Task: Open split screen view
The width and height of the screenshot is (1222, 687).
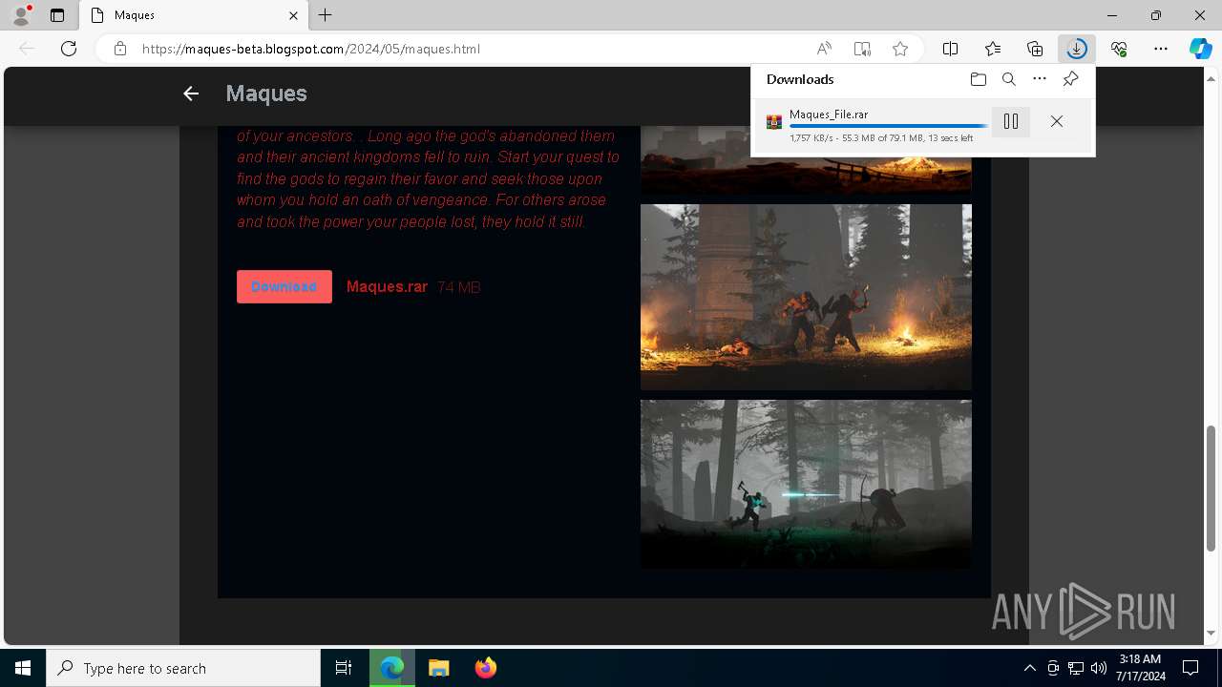Action: click(x=951, y=49)
